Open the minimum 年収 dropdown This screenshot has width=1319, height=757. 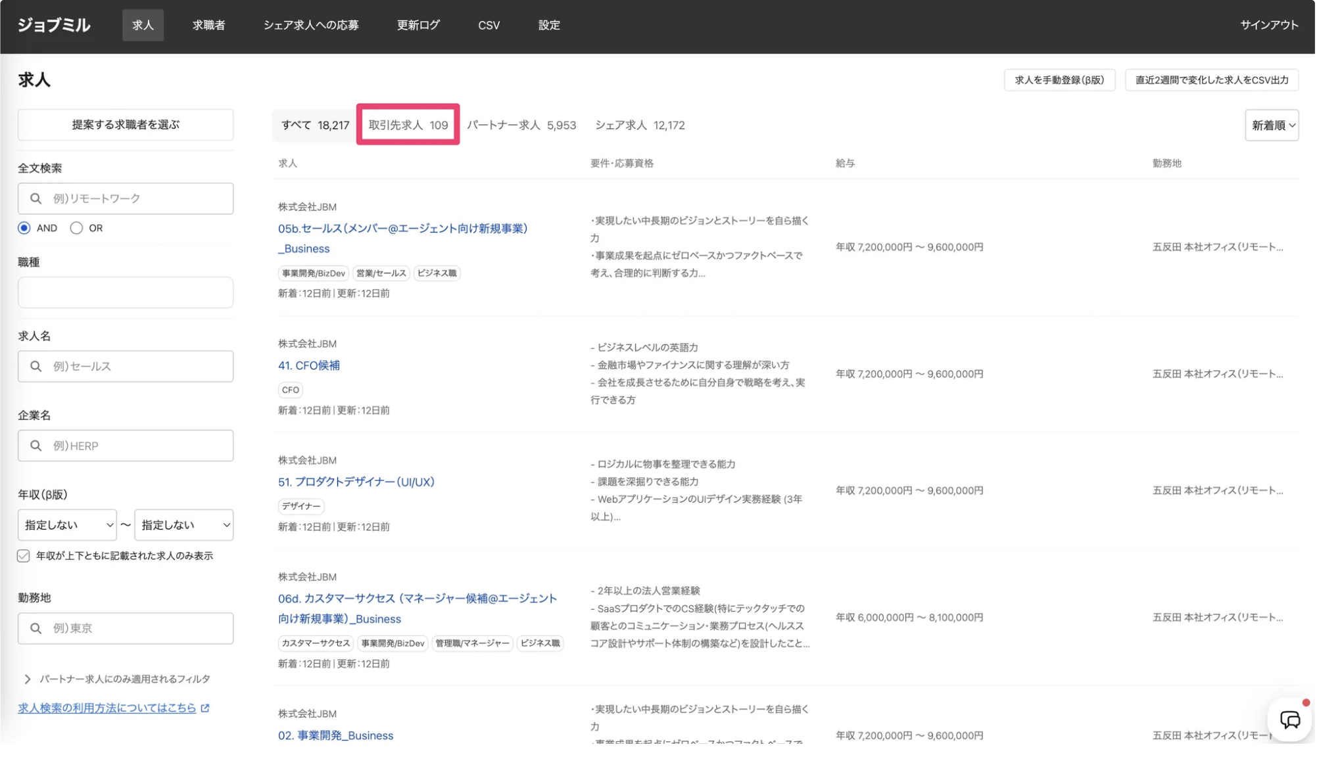click(67, 526)
